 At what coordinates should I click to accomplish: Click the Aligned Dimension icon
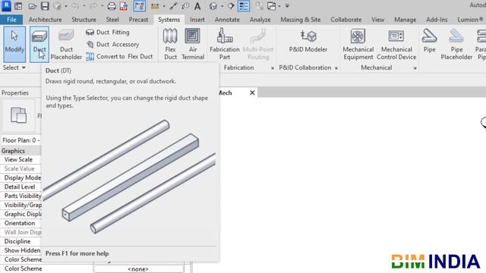pos(155,6)
